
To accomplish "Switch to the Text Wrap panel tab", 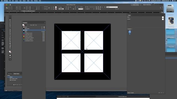I will [10, 74].
